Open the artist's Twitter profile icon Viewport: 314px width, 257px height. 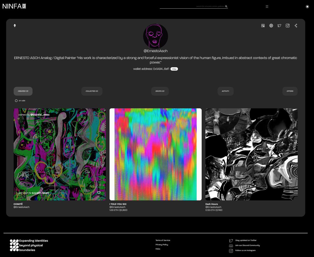point(279,26)
